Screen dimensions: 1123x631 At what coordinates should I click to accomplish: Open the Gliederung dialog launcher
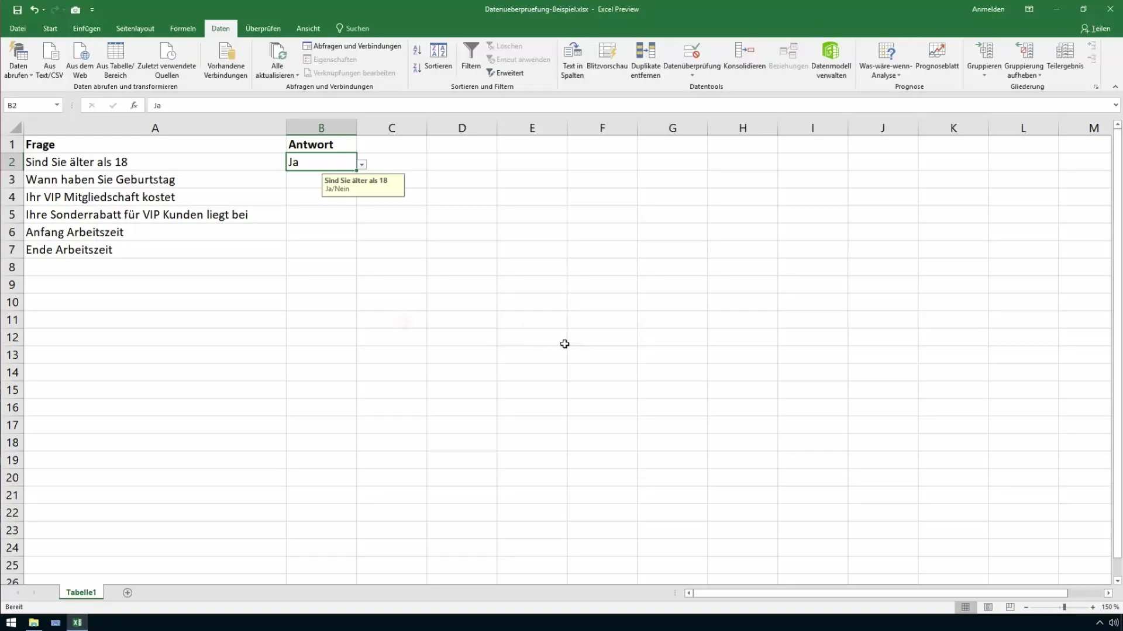pos(1096,87)
